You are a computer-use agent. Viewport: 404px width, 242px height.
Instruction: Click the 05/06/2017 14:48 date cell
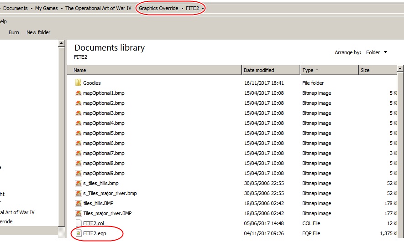pyautogui.click(x=264, y=223)
